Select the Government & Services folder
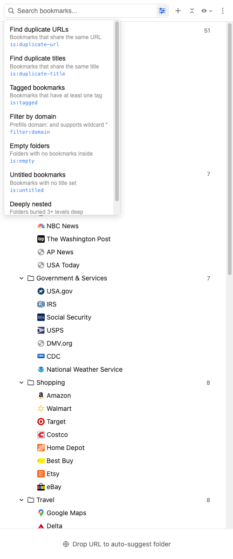 [x=72, y=278]
